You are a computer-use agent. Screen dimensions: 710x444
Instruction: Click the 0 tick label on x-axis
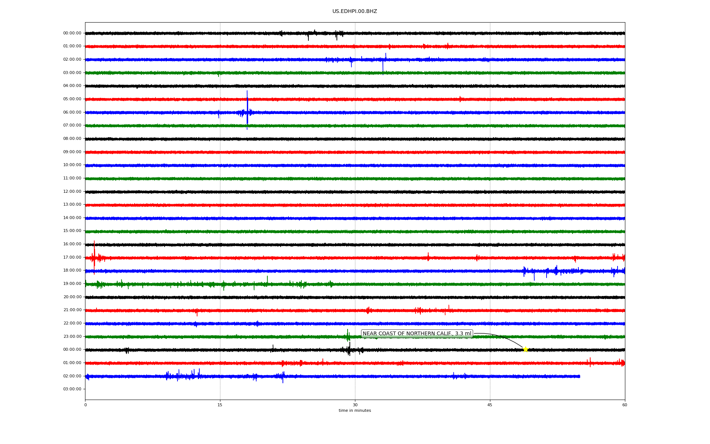click(85, 405)
